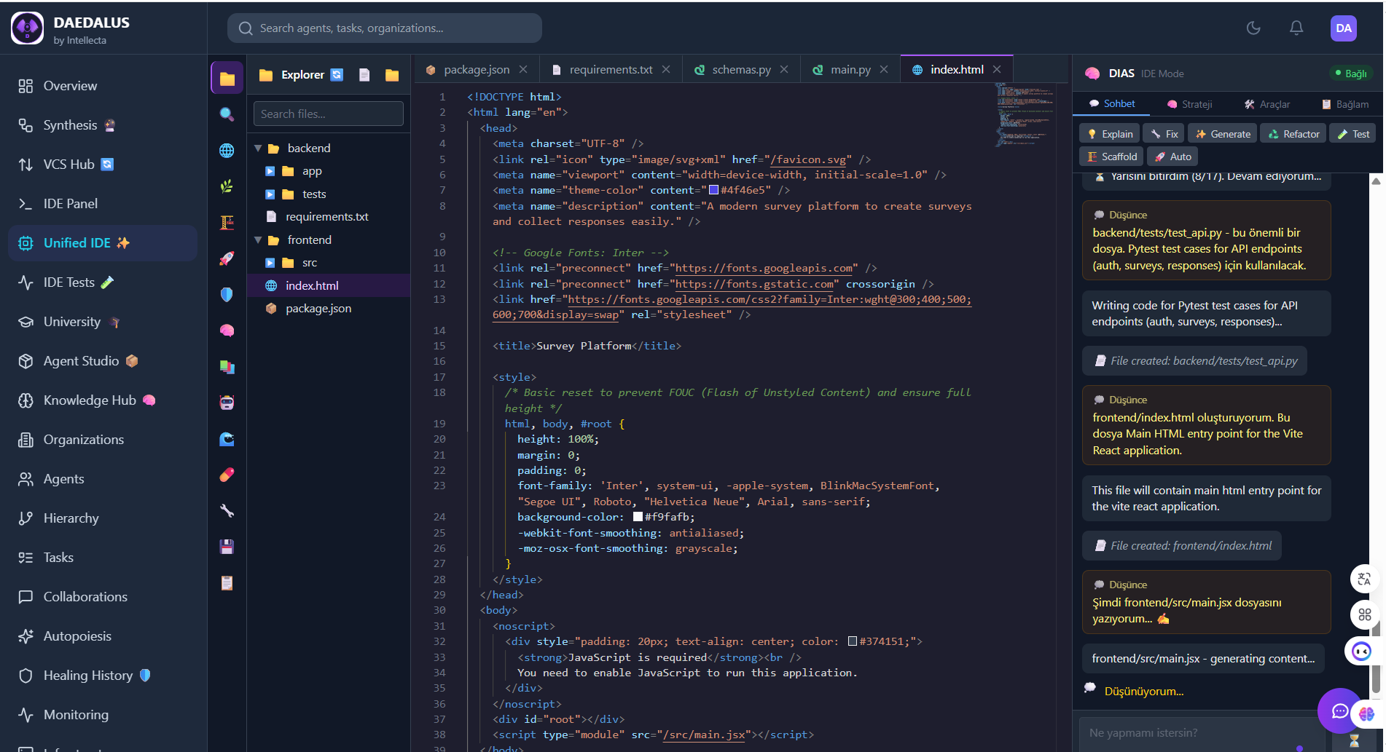
Task: Open the blue wave icon in the activity strip
Action: (x=227, y=439)
